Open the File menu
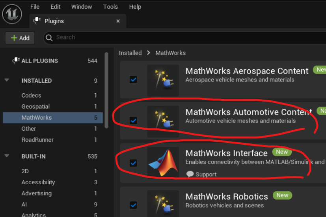 pyautogui.click(x=35, y=7)
